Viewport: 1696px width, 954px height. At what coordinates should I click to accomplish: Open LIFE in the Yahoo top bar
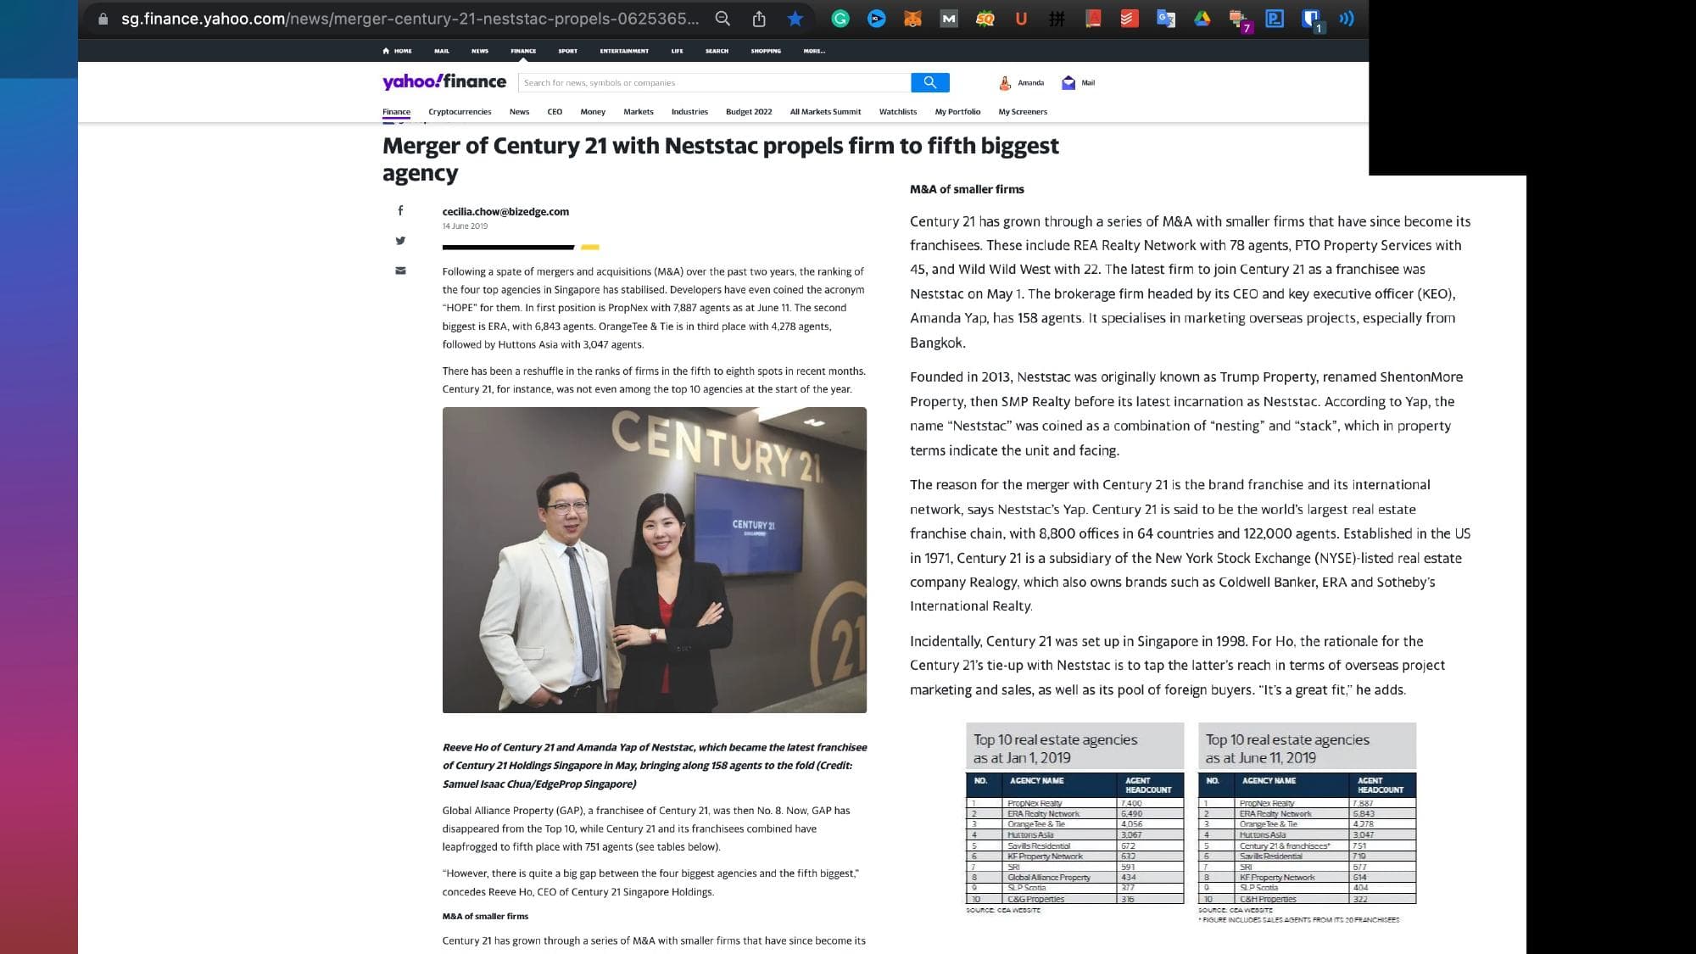(677, 51)
